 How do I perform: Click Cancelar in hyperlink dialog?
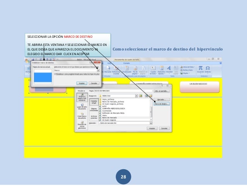(x=164, y=128)
